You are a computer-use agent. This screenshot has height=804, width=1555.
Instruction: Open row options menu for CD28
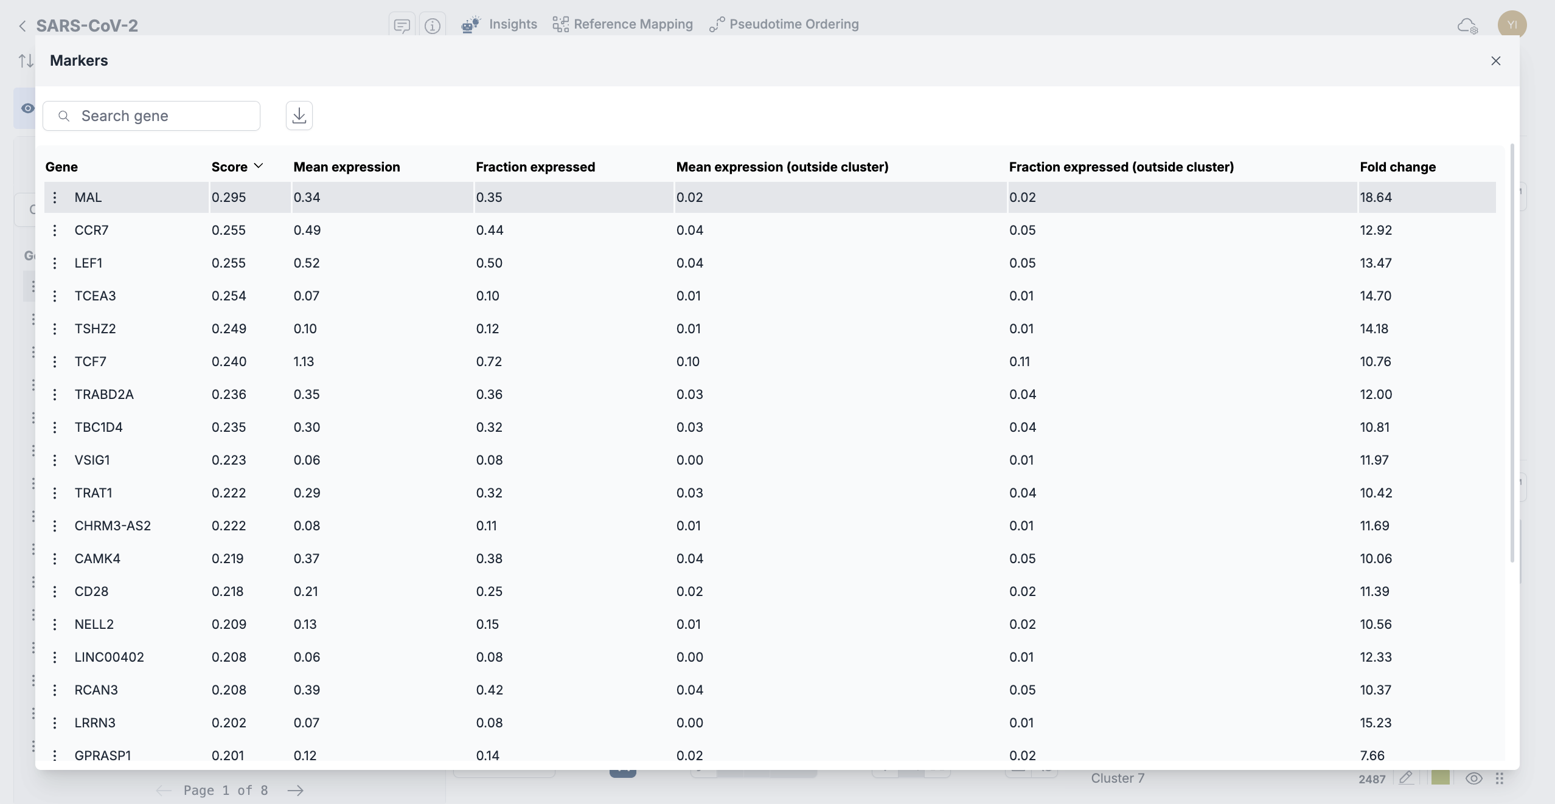55,591
